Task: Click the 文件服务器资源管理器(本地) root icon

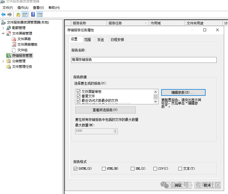Action: 3,22
